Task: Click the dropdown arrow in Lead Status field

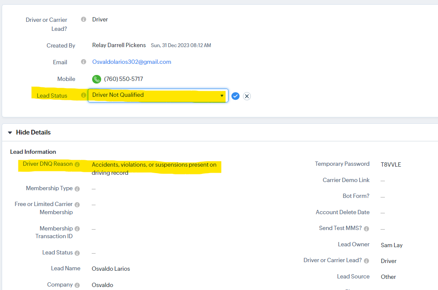Action: tap(222, 96)
